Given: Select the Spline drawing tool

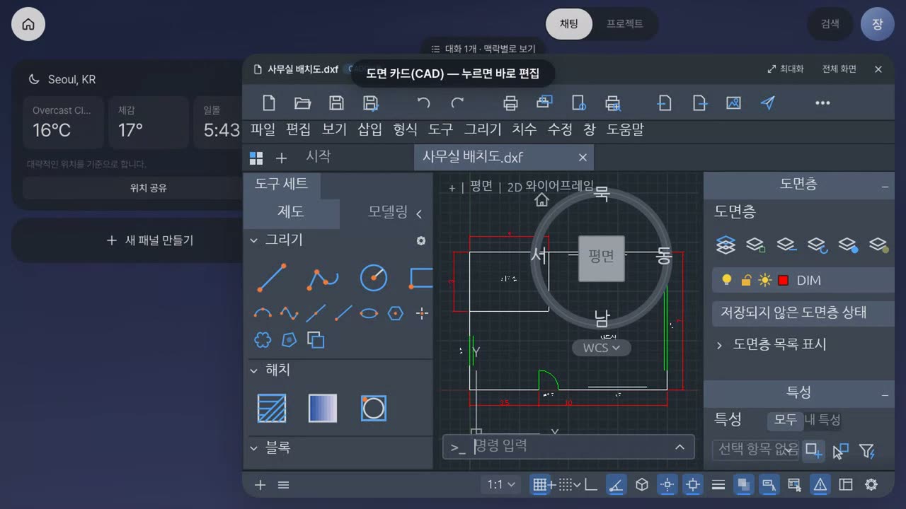Looking at the screenshot, I should tap(289, 312).
